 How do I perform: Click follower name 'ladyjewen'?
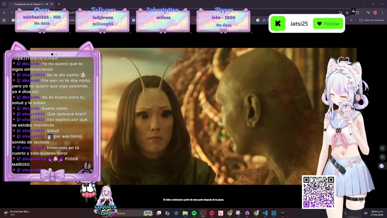tap(102, 18)
